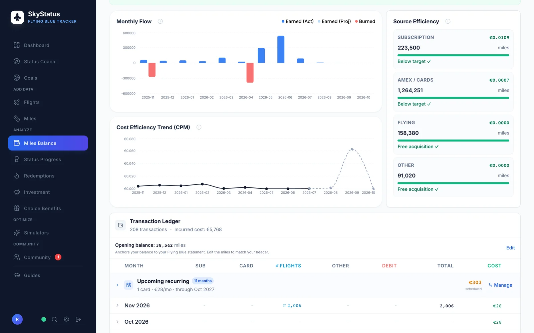Click the Miles Balance wallet icon
The height and width of the screenshot is (333, 534).
tap(17, 143)
